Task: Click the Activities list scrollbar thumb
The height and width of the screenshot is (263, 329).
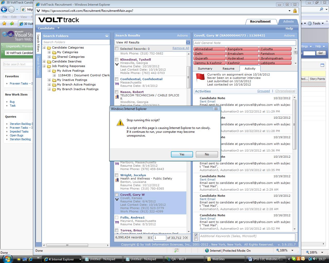Action: [x=295, y=125]
